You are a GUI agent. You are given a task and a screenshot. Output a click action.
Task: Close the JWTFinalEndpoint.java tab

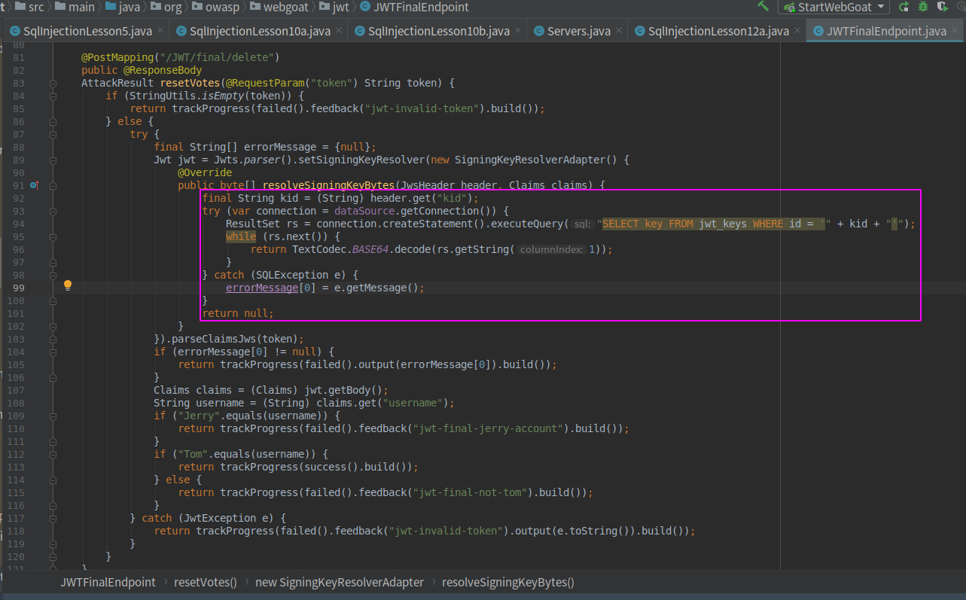(x=955, y=31)
